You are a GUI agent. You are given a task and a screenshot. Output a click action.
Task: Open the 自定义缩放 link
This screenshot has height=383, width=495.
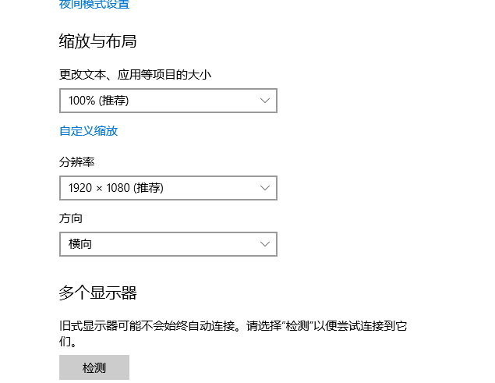pos(88,131)
